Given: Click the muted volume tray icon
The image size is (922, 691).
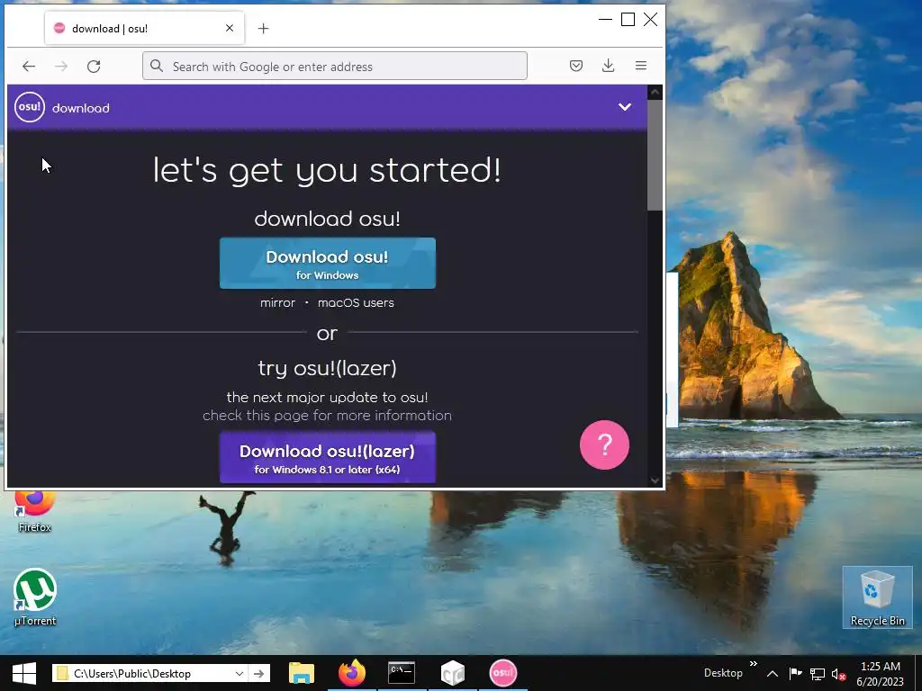Looking at the screenshot, I should (x=839, y=674).
